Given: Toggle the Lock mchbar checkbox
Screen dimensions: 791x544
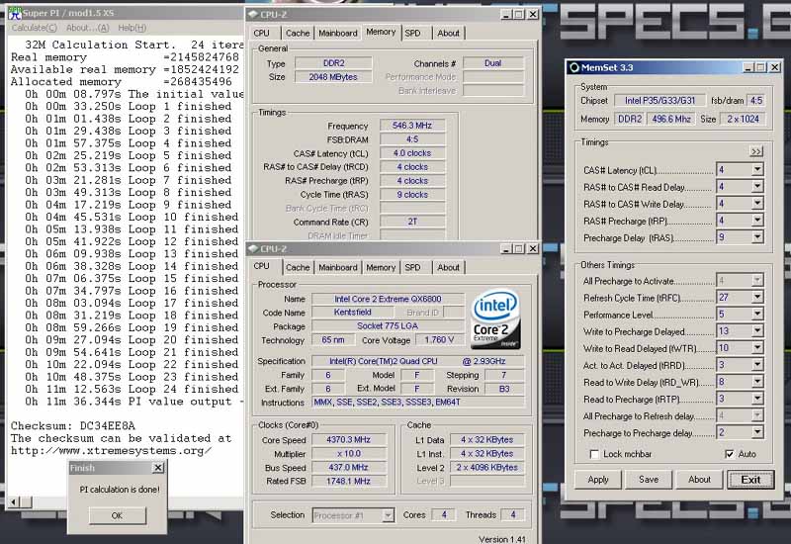Looking at the screenshot, I should [x=595, y=454].
